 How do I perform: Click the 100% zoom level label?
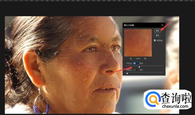point(138,58)
